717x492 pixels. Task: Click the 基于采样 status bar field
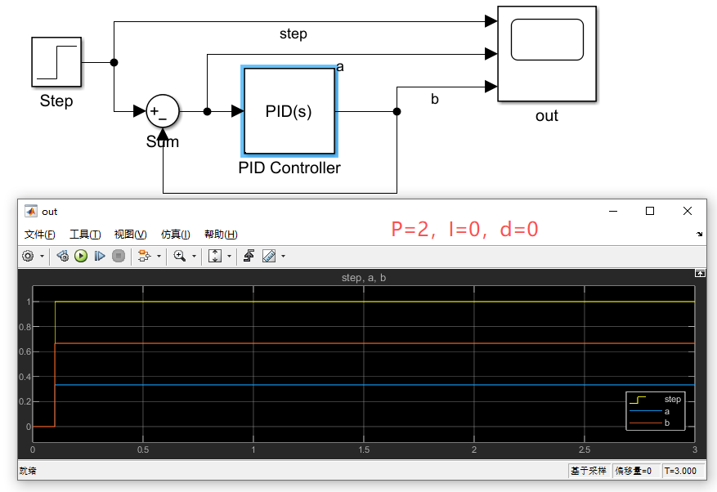(x=589, y=471)
